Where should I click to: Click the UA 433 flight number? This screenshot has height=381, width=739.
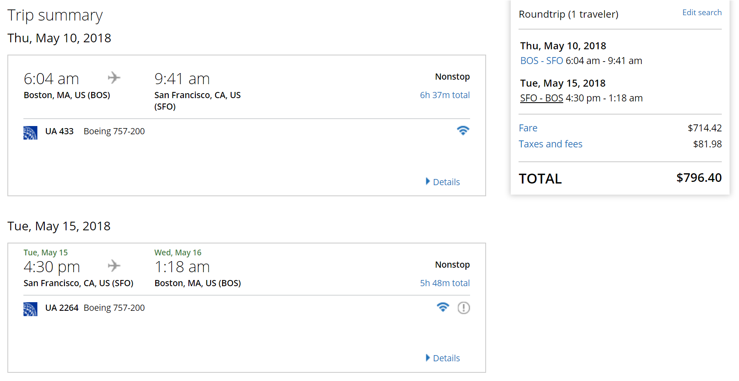tap(59, 131)
